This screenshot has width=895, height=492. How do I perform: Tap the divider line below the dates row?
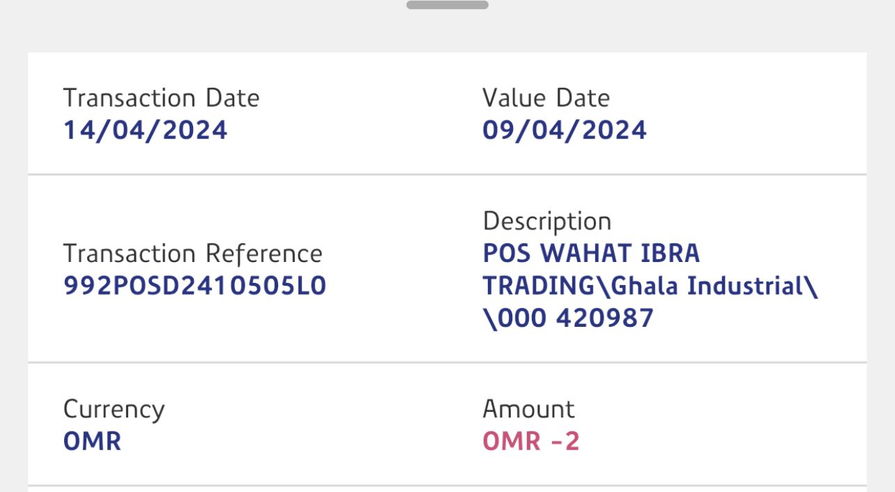coord(447,174)
